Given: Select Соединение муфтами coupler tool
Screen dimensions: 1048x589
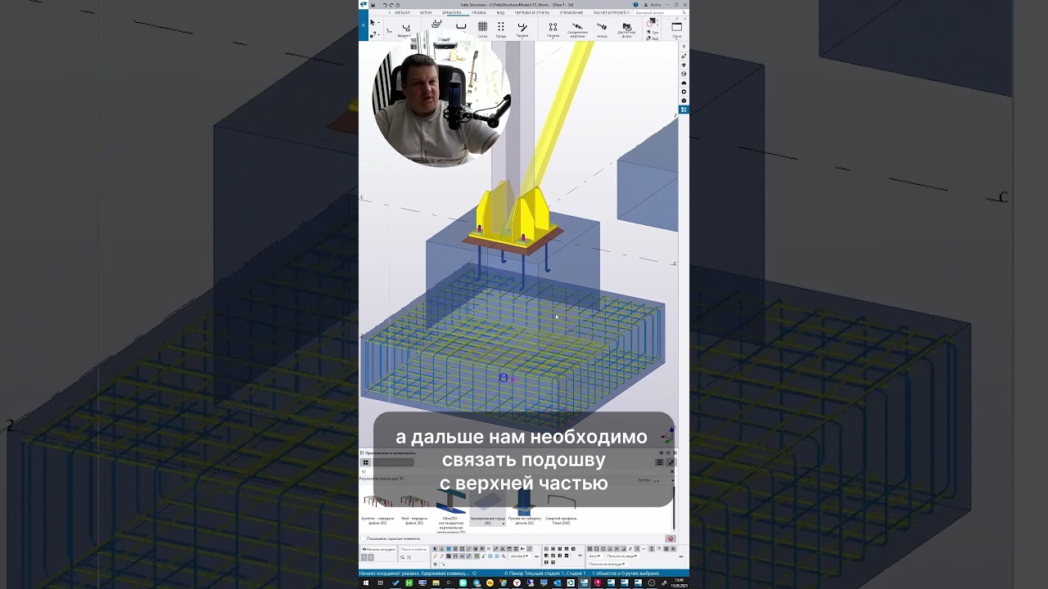Looking at the screenshot, I should (x=577, y=30).
